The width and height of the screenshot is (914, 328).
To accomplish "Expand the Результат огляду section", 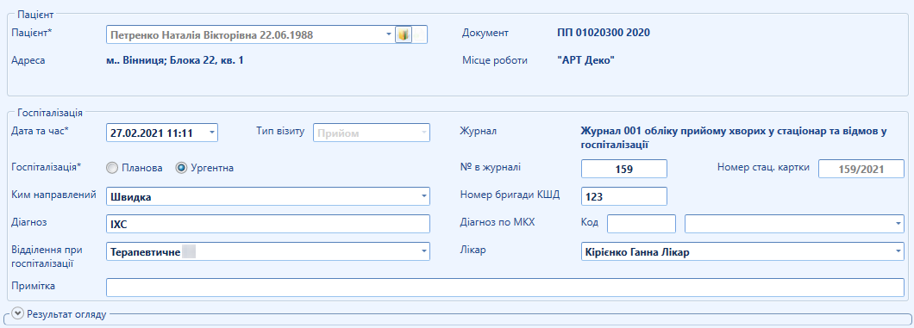I will [x=18, y=313].
